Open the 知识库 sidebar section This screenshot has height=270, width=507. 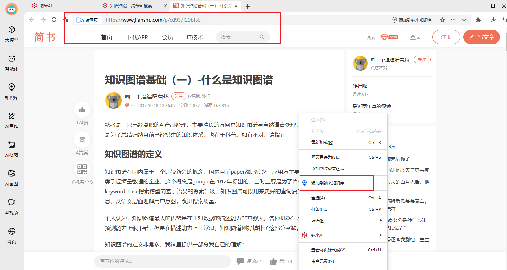(12, 92)
